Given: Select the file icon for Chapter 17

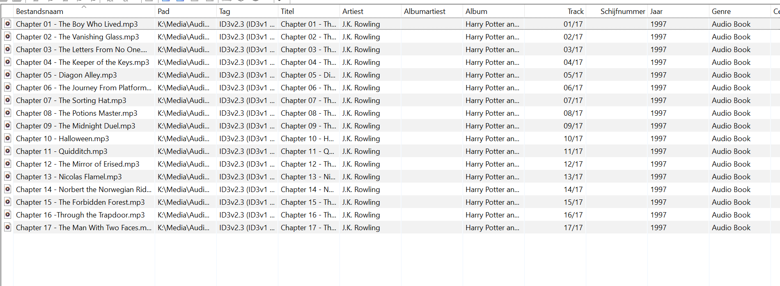Looking at the screenshot, I should click(x=7, y=227).
